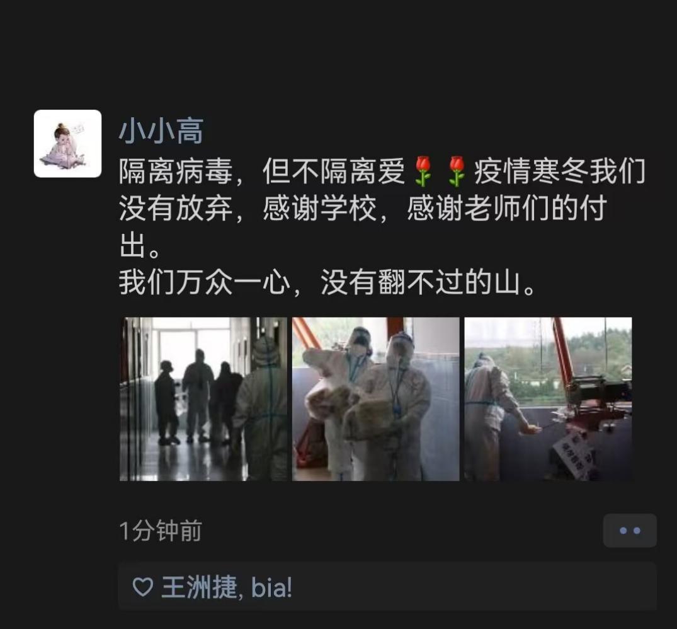The image size is (677, 629).
Task: Open bia! profile from likes list
Action: (271, 587)
